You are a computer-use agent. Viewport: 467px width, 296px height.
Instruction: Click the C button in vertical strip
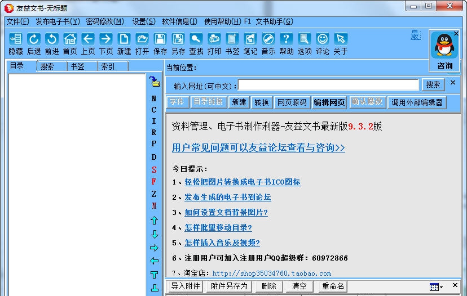coord(153,110)
